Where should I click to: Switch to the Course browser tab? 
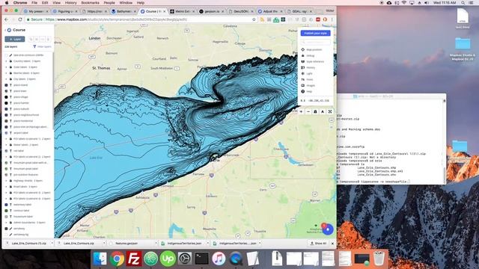pos(153,11)
